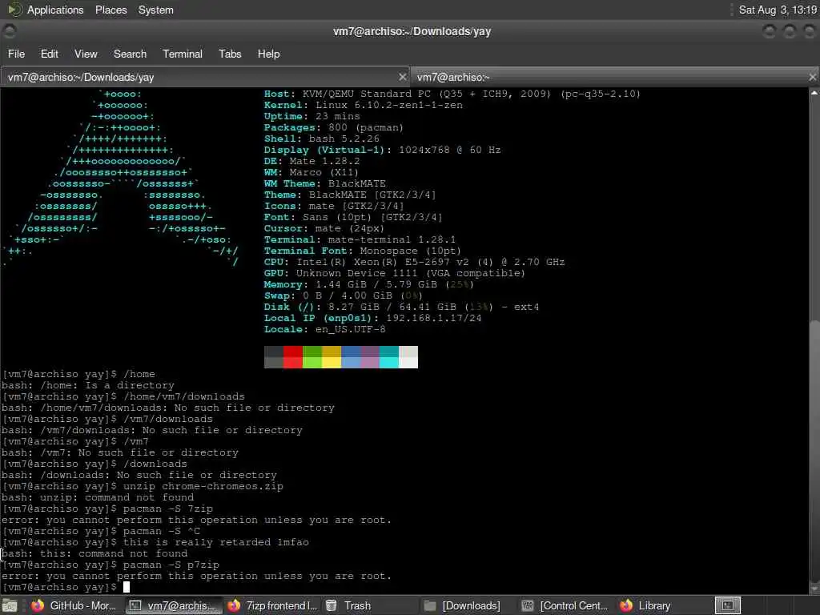The image size is (820, 615).
Task: Open the terminal File menu
Action: (x=16, y=54)
